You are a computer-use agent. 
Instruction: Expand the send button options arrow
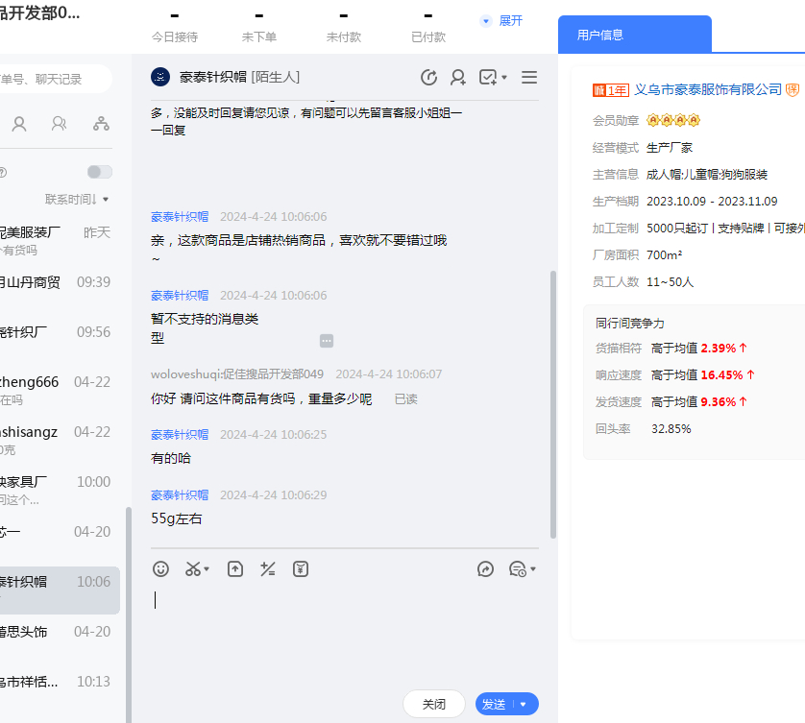(x=524, y=705)
